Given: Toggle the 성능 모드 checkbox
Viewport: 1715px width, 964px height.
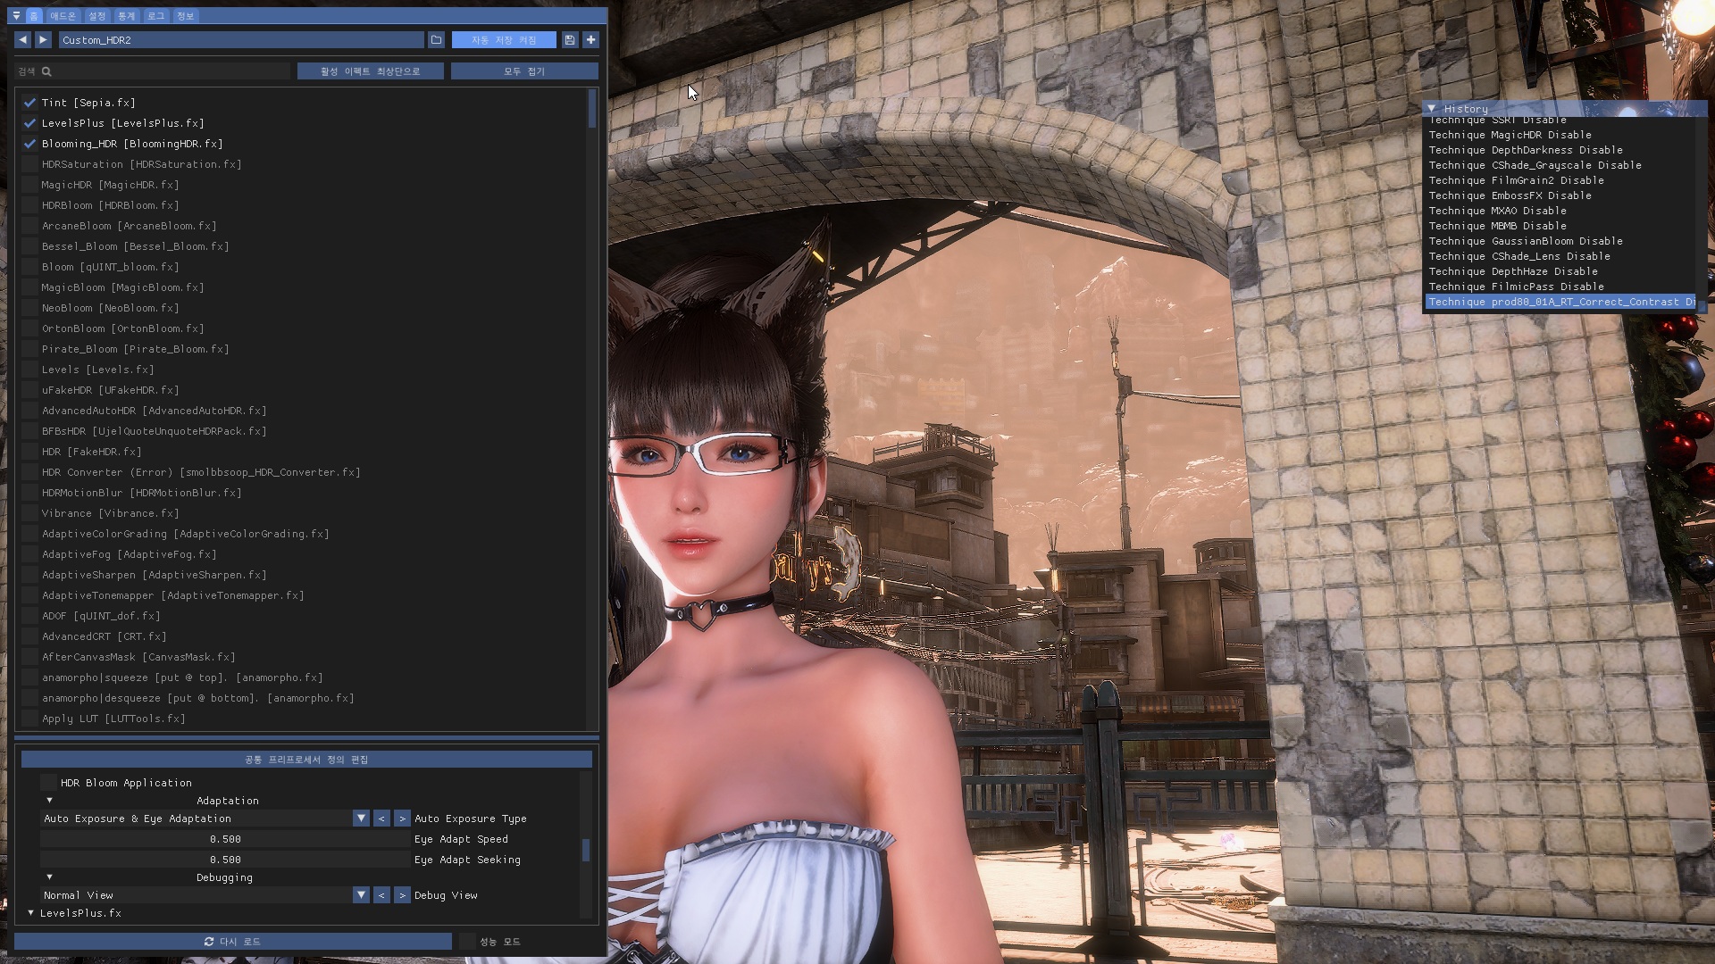Looking at the screenshot, I should [467, 942].
